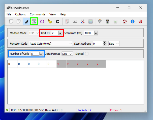Click the 'Data Format' label
This screenshot has width=153, height=120.
click(x=52, y=54)
